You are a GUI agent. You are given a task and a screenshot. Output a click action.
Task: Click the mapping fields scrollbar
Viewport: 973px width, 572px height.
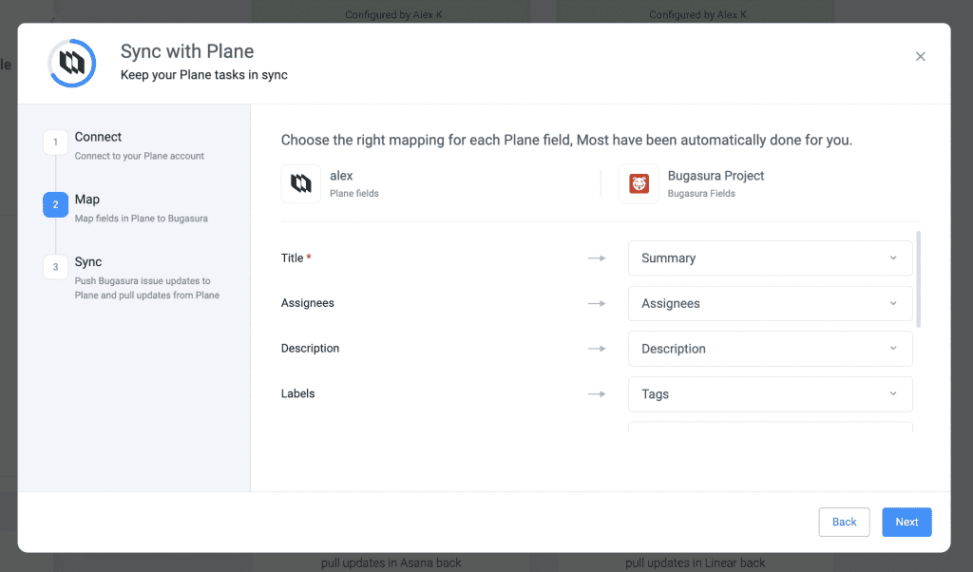click(919, 279)
